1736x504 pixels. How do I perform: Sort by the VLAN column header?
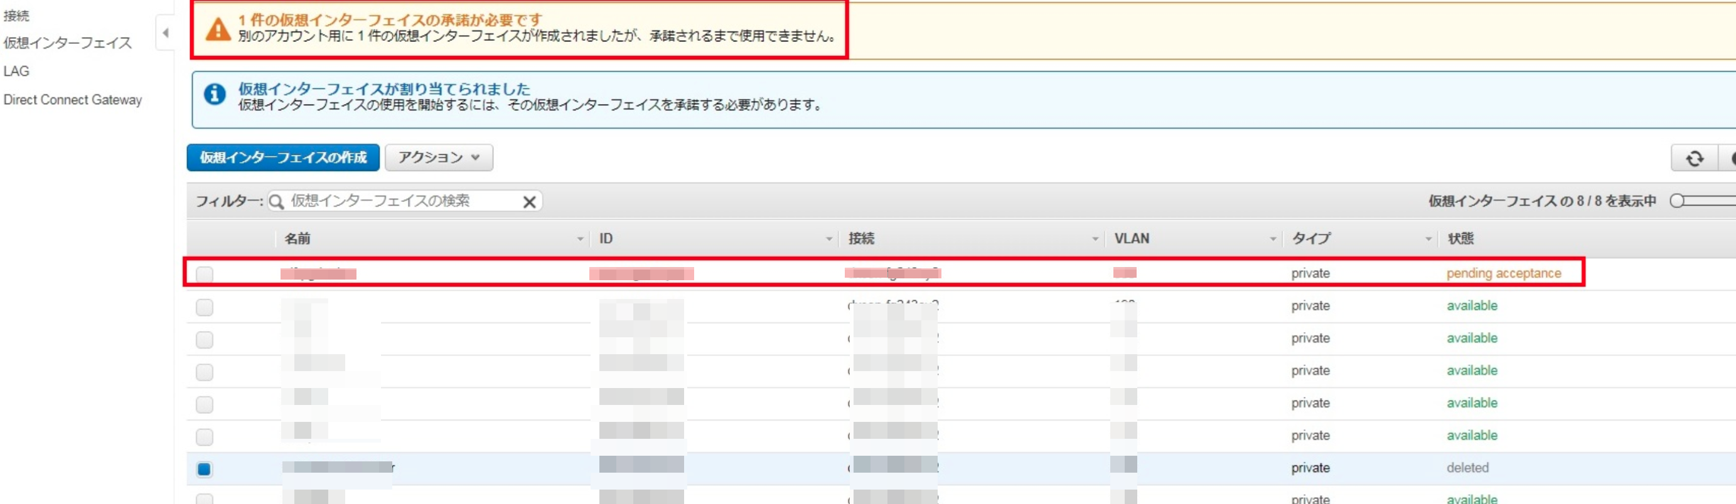click(x=1132, y=239)
